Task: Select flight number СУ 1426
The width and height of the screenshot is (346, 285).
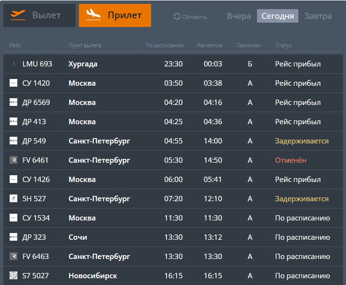Action: click(x=36, y=179)
